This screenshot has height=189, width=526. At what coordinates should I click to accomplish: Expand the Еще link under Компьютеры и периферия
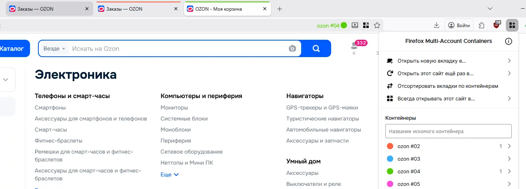(x=170, y=174)
